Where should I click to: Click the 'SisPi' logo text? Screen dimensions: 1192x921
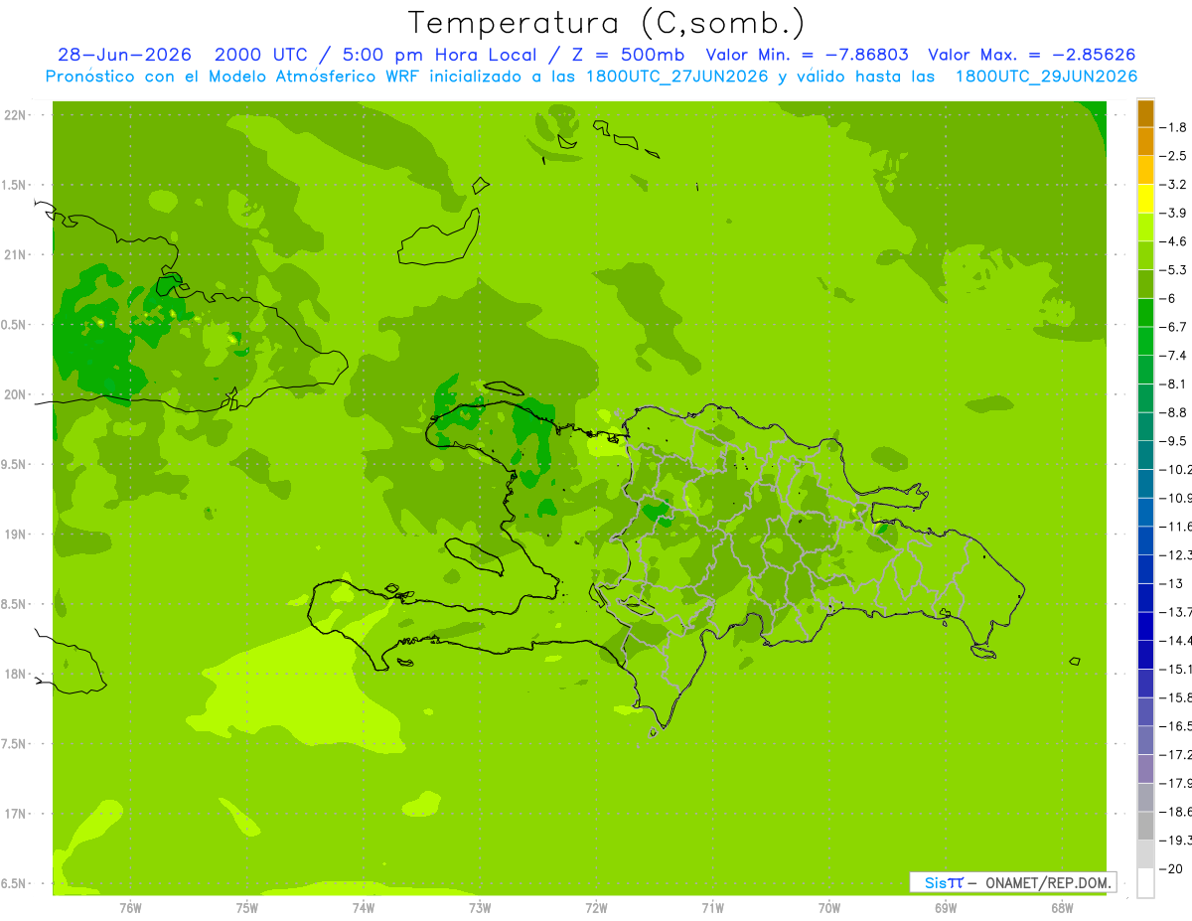click(x=944, y=882)
